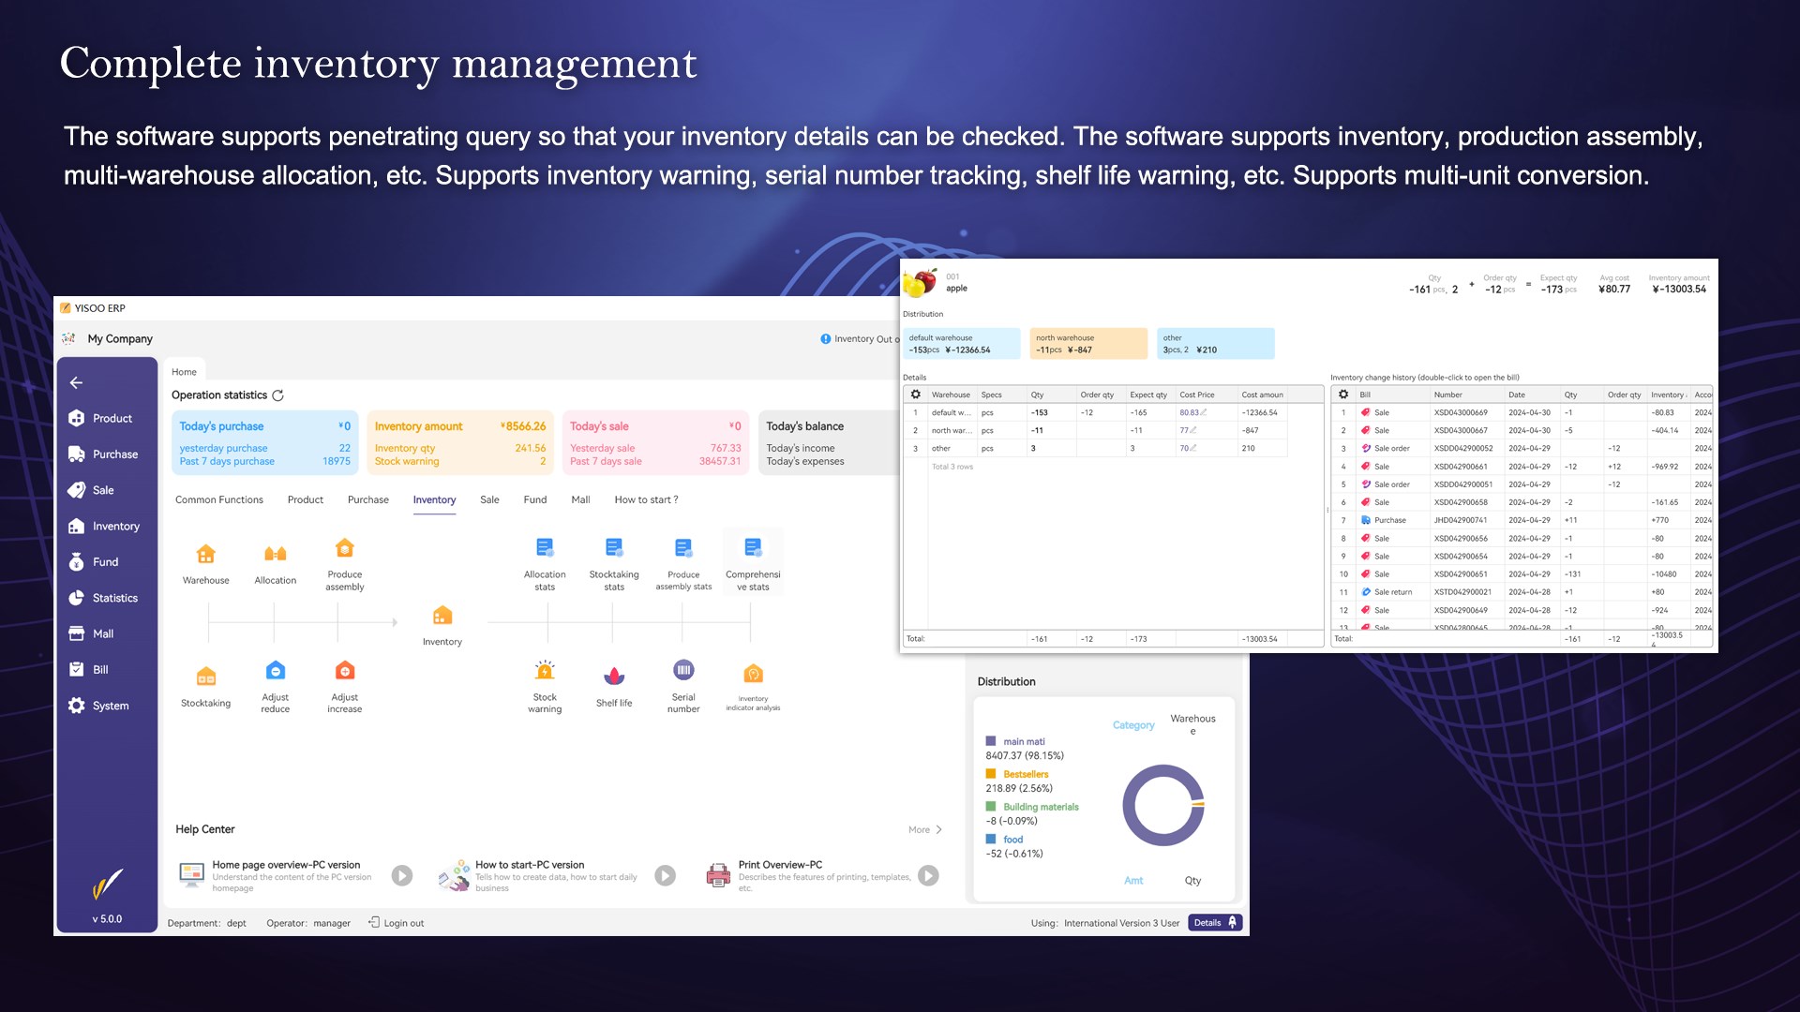Select Category distribution view

[x=1133, y=725]
